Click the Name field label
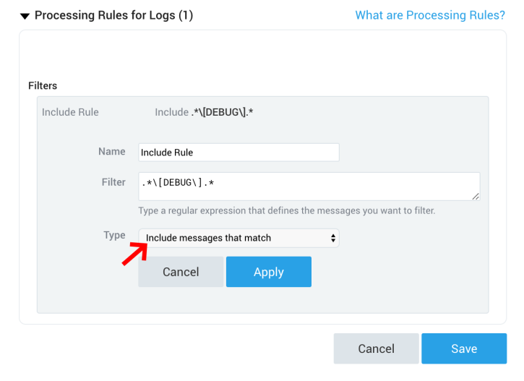The image size is (524, 381). click(x=112, y=152)
